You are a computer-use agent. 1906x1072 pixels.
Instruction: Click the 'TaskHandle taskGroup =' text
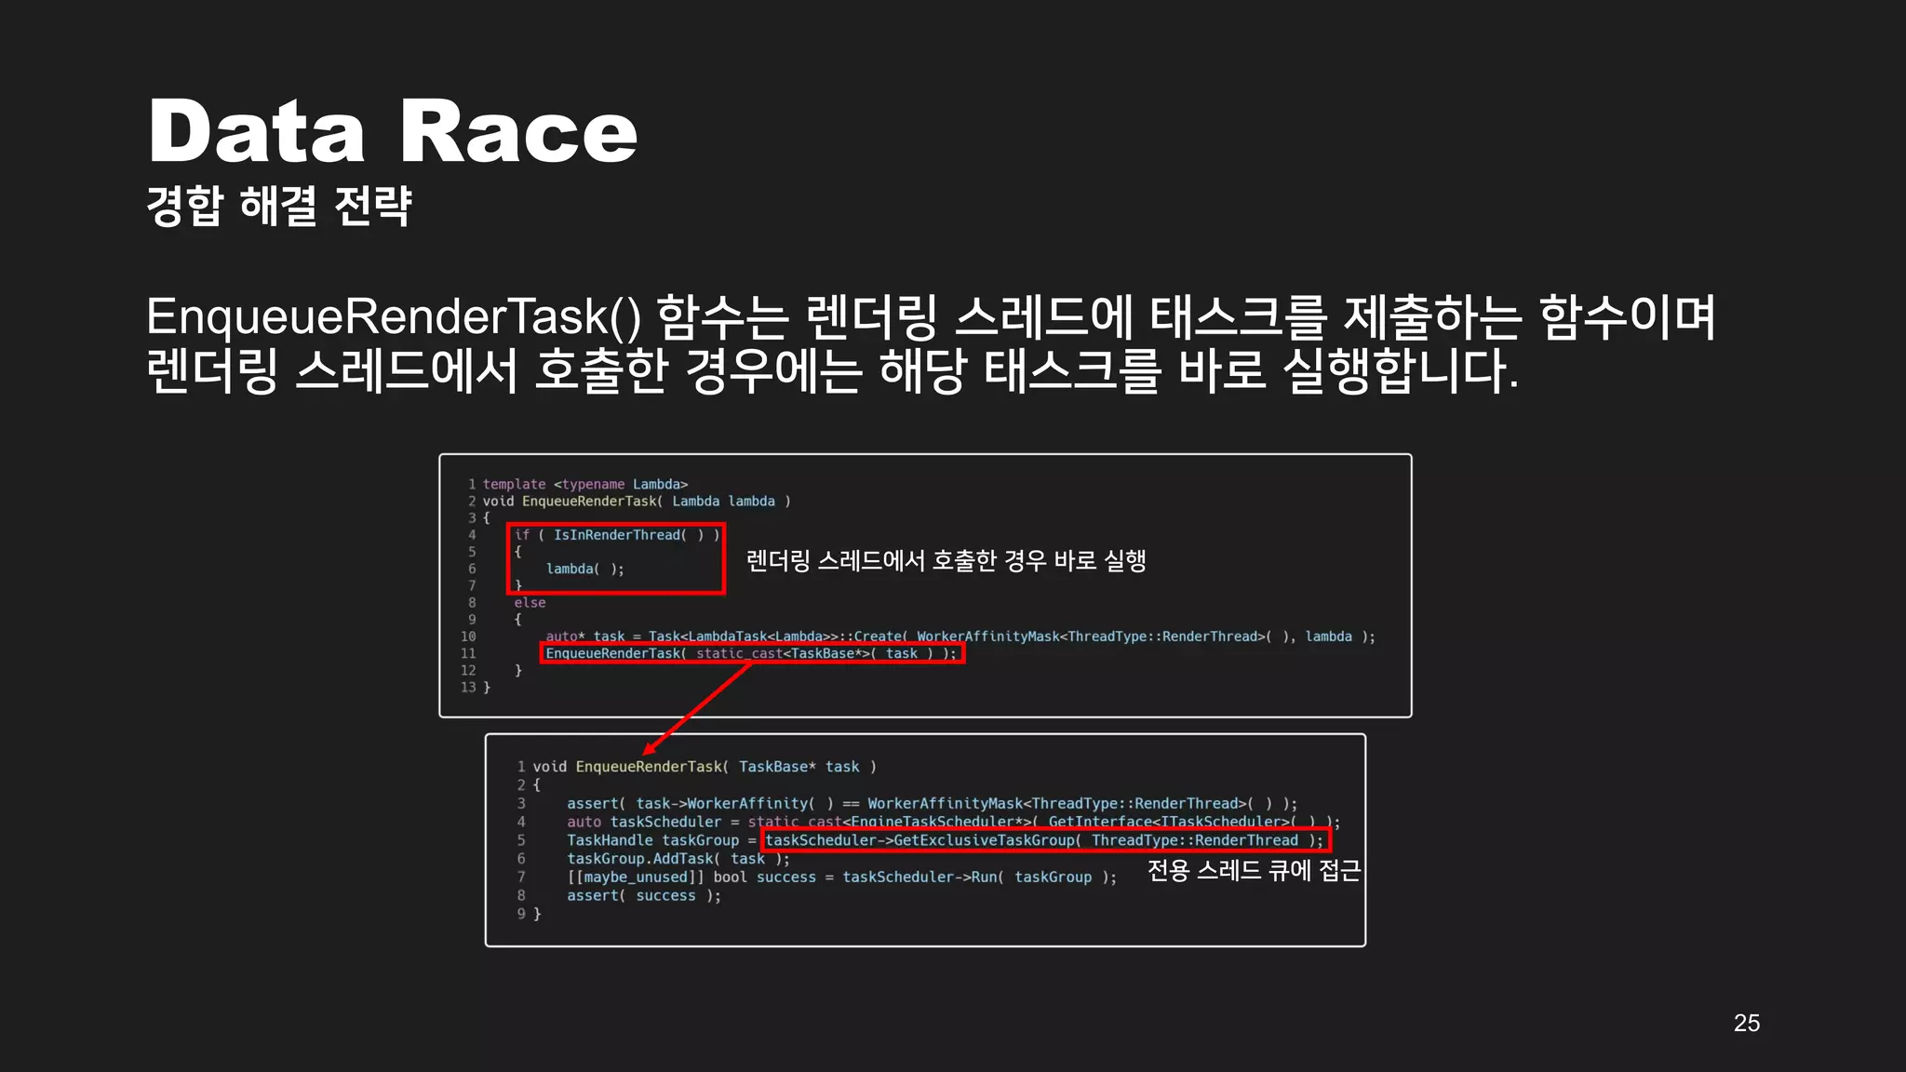point(662,840)
